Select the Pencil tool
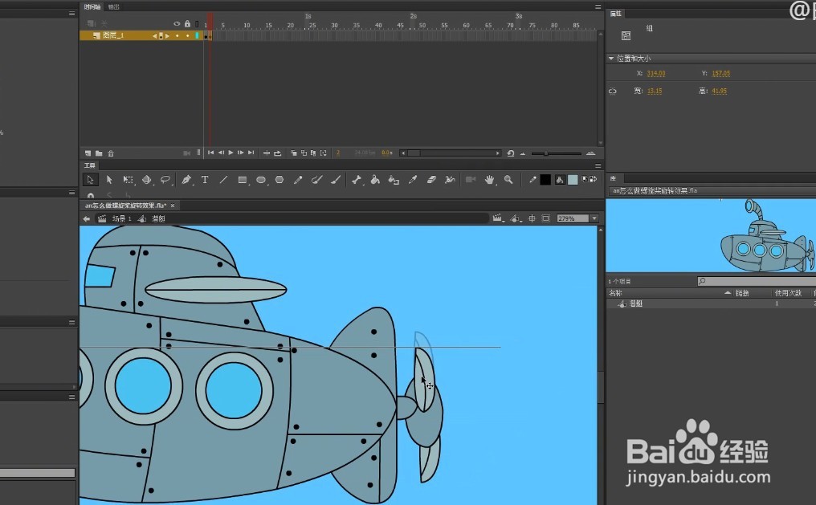 click(x=298, y=179)
